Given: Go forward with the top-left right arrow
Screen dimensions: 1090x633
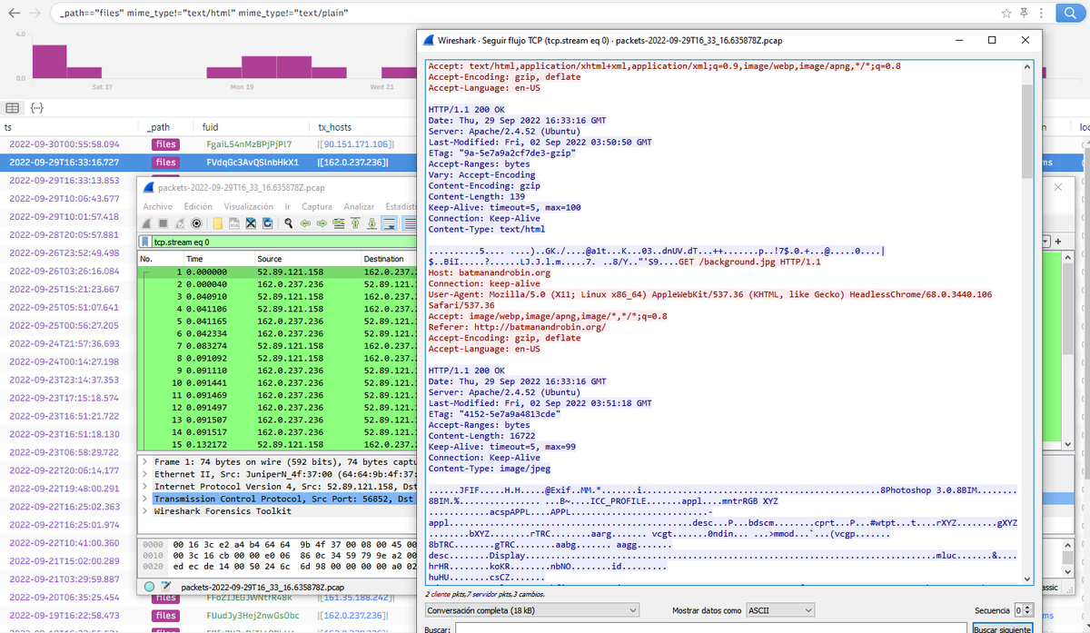Looking at the screenshot, I should click(34, 14).
